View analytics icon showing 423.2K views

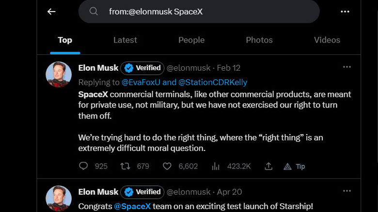(216, 166)
